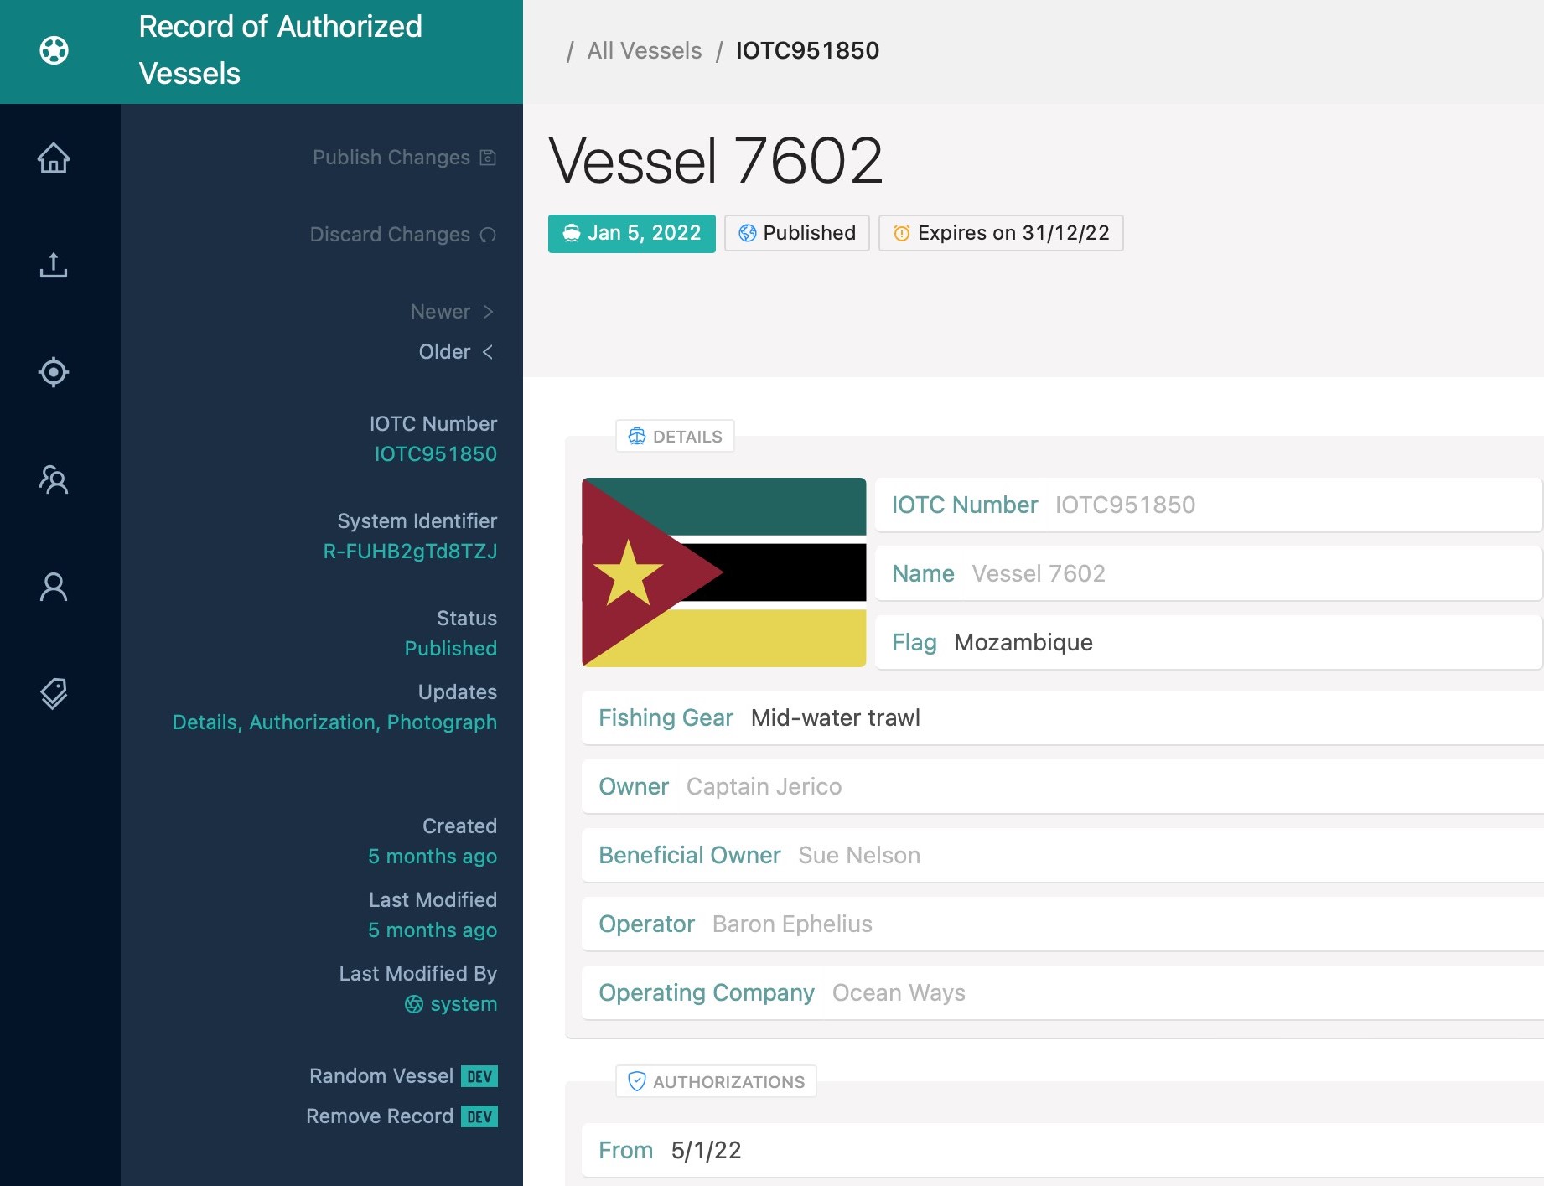Screen dimensions: 1544x1186
Task: Open the users group sidebar icon
Action: tap(54, 479)
